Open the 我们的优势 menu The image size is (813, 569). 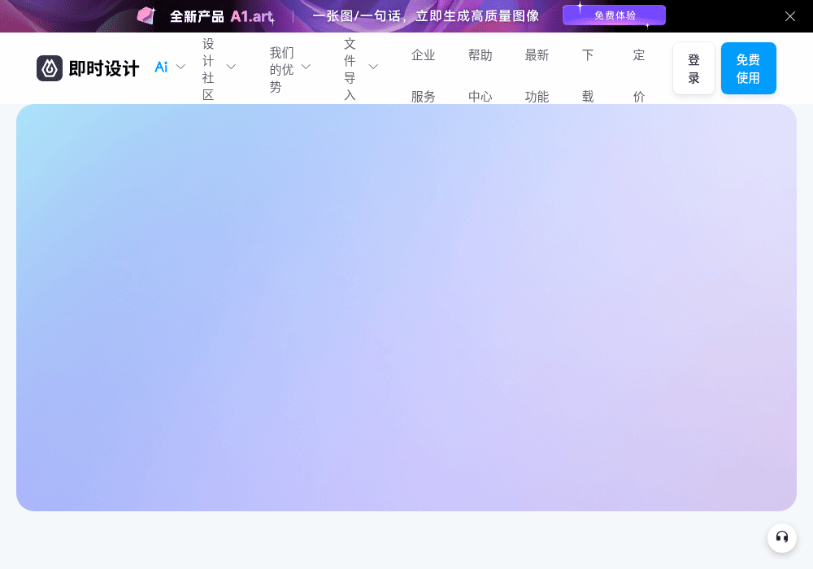tap(281, 69)
